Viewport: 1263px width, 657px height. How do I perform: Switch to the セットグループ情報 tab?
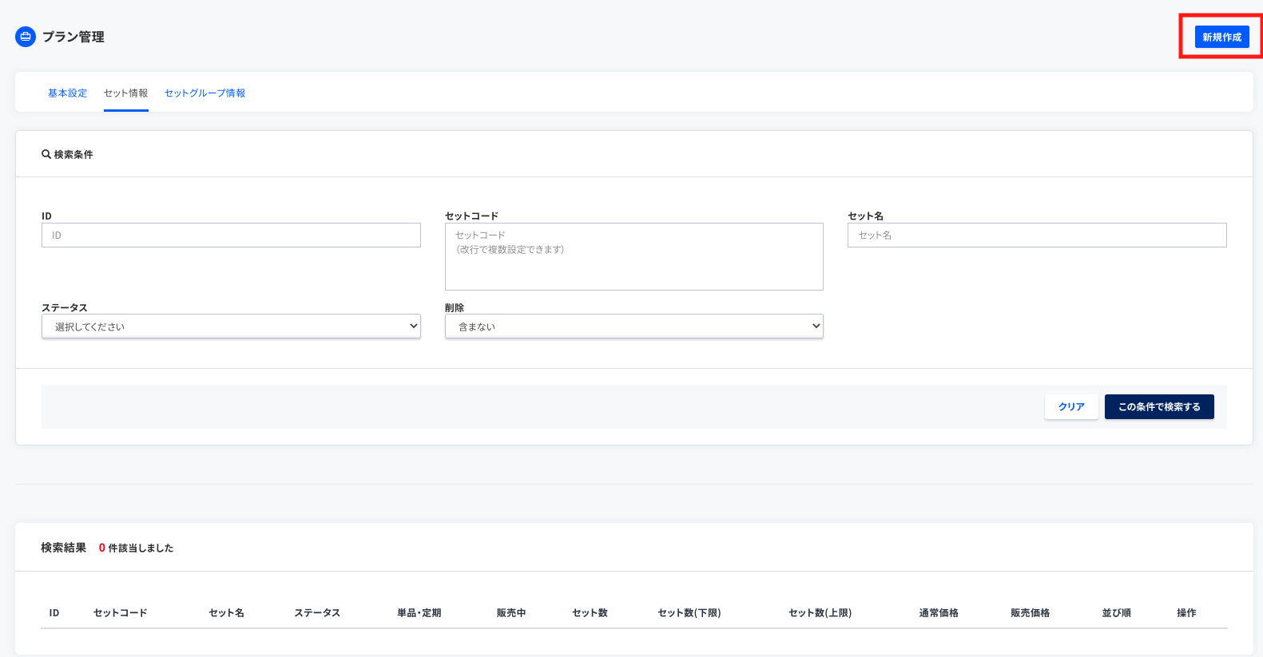(205, 93)
